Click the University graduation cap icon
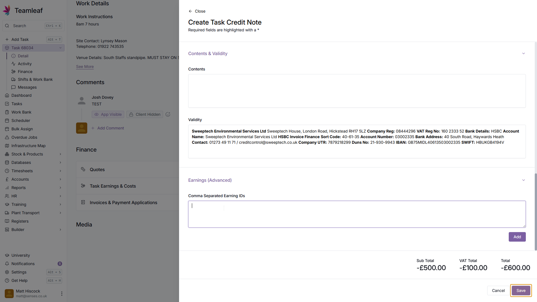The height and width of the screenshot is (302, 537). click(x=7, y=255)
